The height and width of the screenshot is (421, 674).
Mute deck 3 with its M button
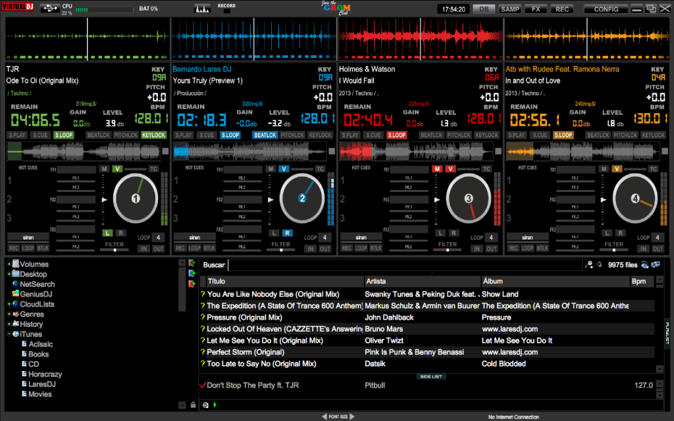click(438, 168)
